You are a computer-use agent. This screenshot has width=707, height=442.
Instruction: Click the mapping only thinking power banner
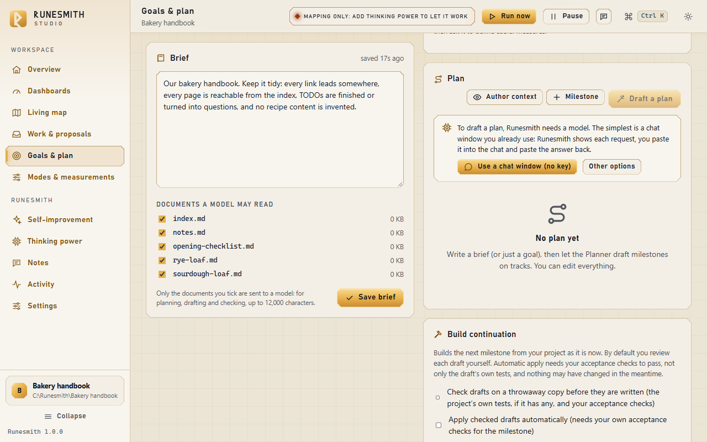pos(382,17)
